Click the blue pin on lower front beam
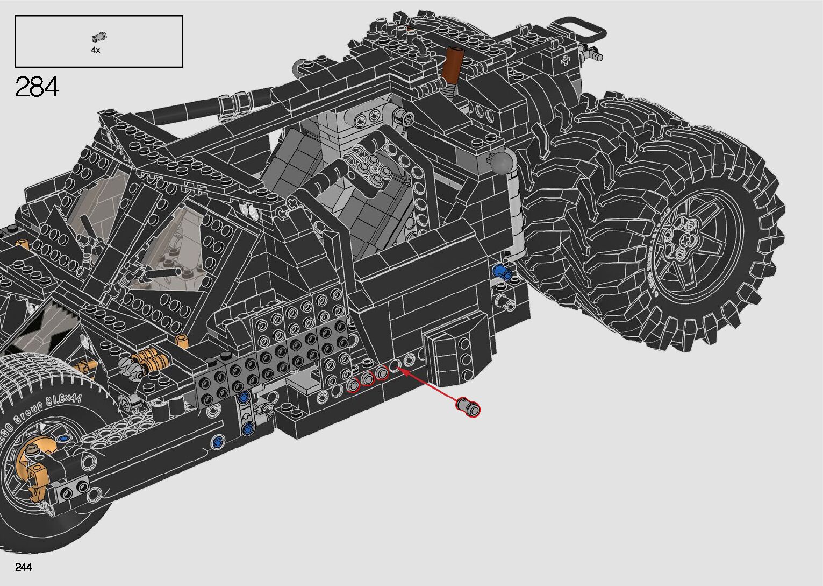Viewport: 823px width, 586px height. [x=218, y=442]
